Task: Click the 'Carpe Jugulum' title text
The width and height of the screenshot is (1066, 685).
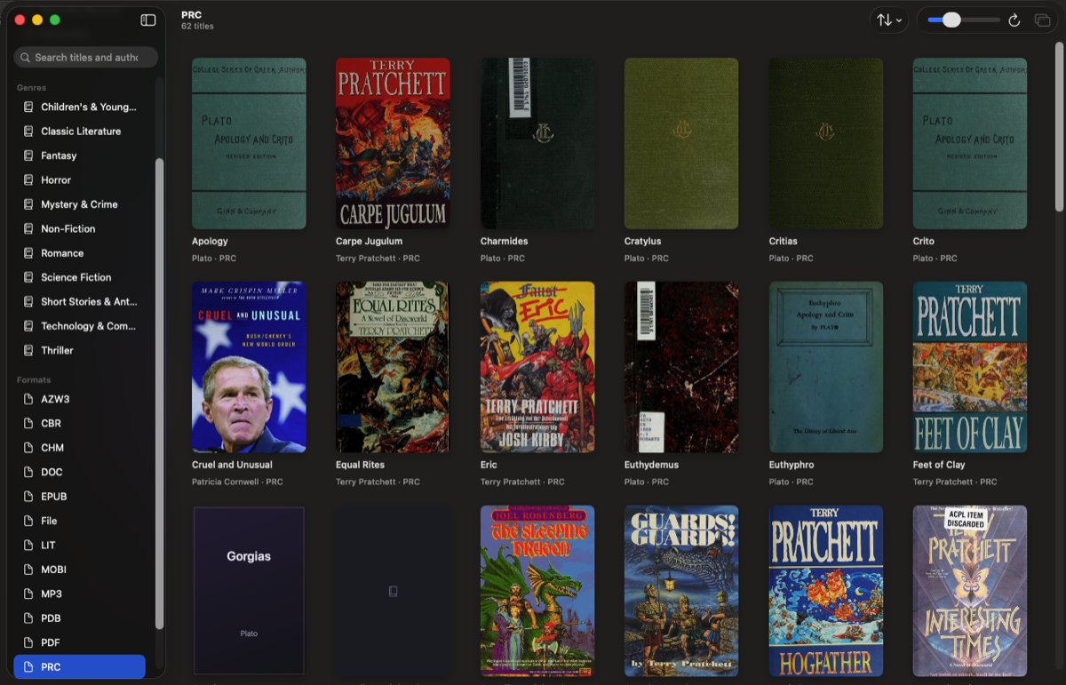Action: (x=369, y=241)
